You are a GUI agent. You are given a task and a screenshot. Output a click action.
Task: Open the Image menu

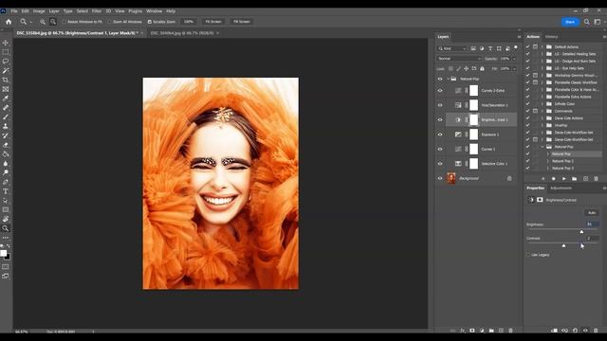coord(39,11)
